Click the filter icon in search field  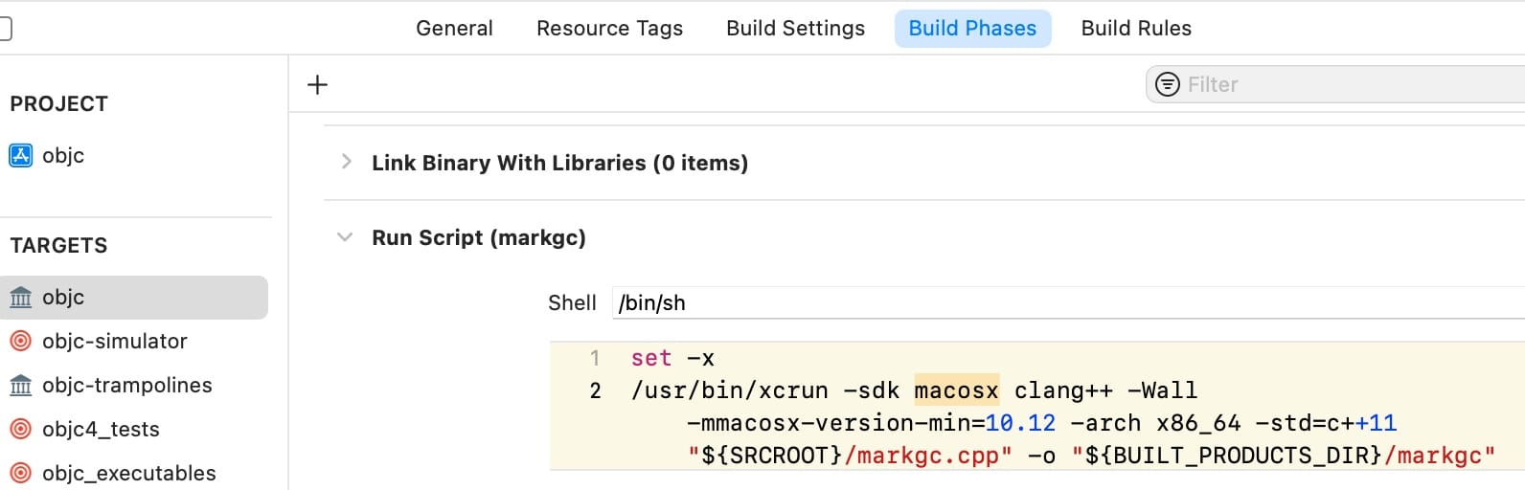pyautogui.click(x=1167, y=84)
